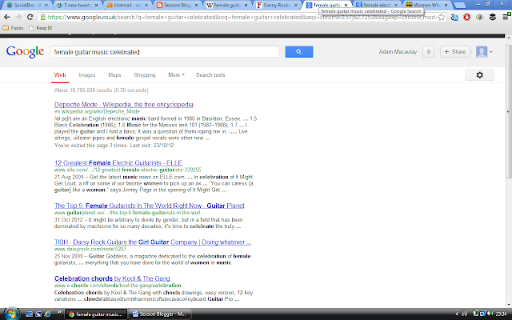Open Celebration chords by Kool & The Gang
This screenshot has height=320, width=512.
(x=112, y=278)
